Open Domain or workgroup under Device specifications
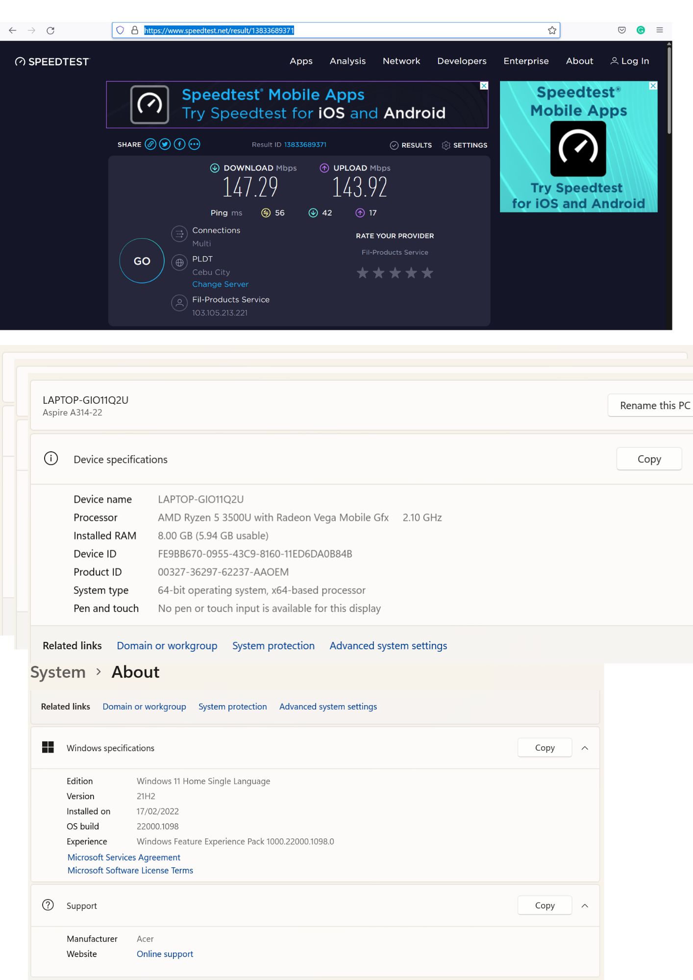This screenshot has height=980, width=693. point(167,646)
